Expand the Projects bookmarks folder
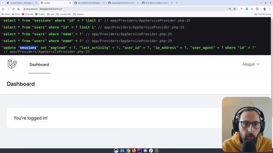273x153 pixels. (78, 14)
